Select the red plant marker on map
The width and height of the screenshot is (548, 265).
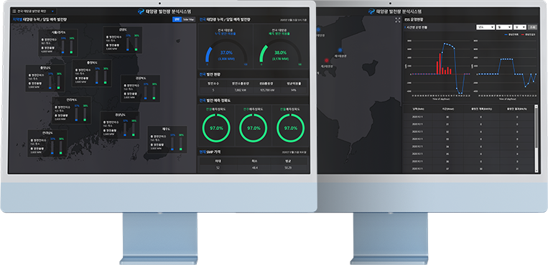[327, 60]
